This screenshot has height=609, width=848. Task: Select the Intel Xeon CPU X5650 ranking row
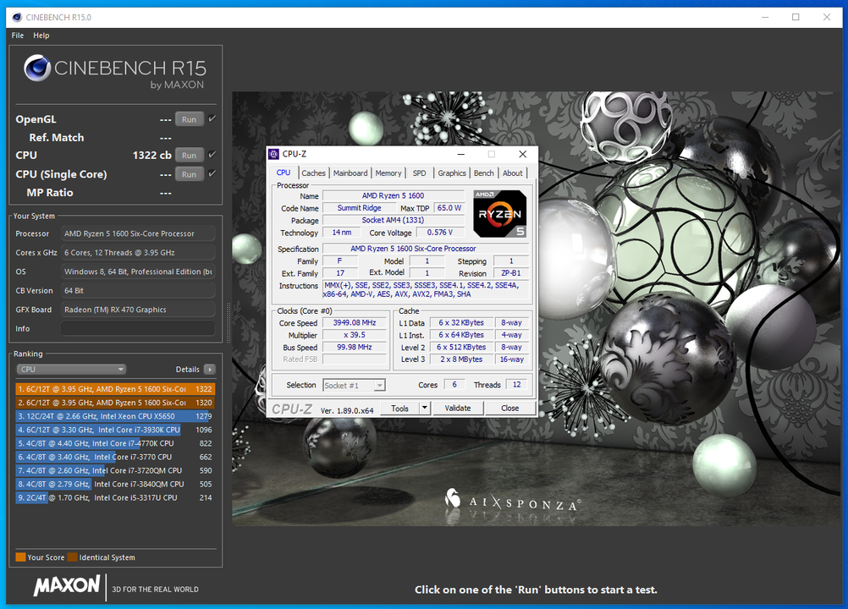pos(115,416)
